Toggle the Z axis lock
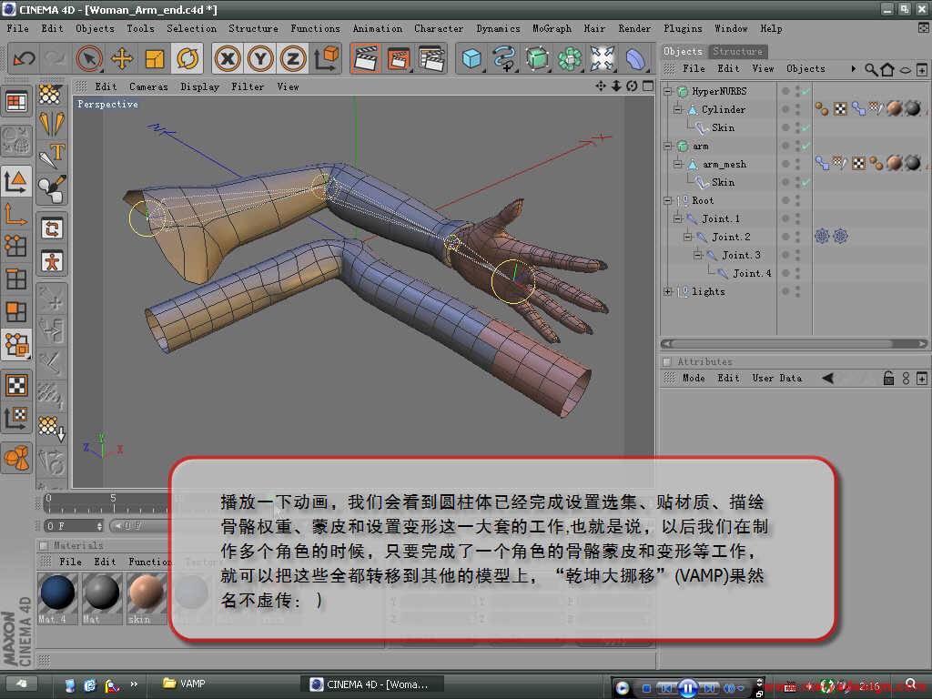Viewport: 932px width, 699px height. tap(293, 58)
